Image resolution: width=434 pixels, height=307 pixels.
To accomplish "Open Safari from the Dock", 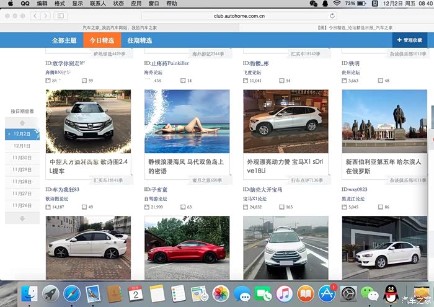I will click(72, 293).
